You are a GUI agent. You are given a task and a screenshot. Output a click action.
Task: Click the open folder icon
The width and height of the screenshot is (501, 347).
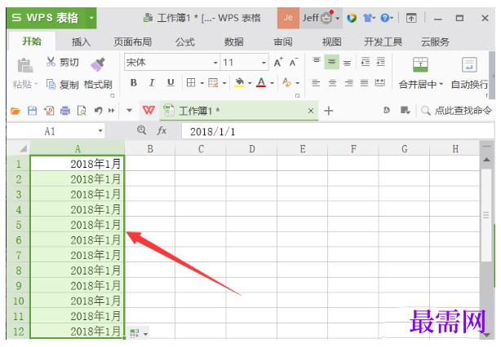pos(16,111)
